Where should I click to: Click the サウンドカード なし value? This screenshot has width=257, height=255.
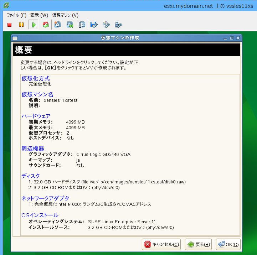pos(80,165)
